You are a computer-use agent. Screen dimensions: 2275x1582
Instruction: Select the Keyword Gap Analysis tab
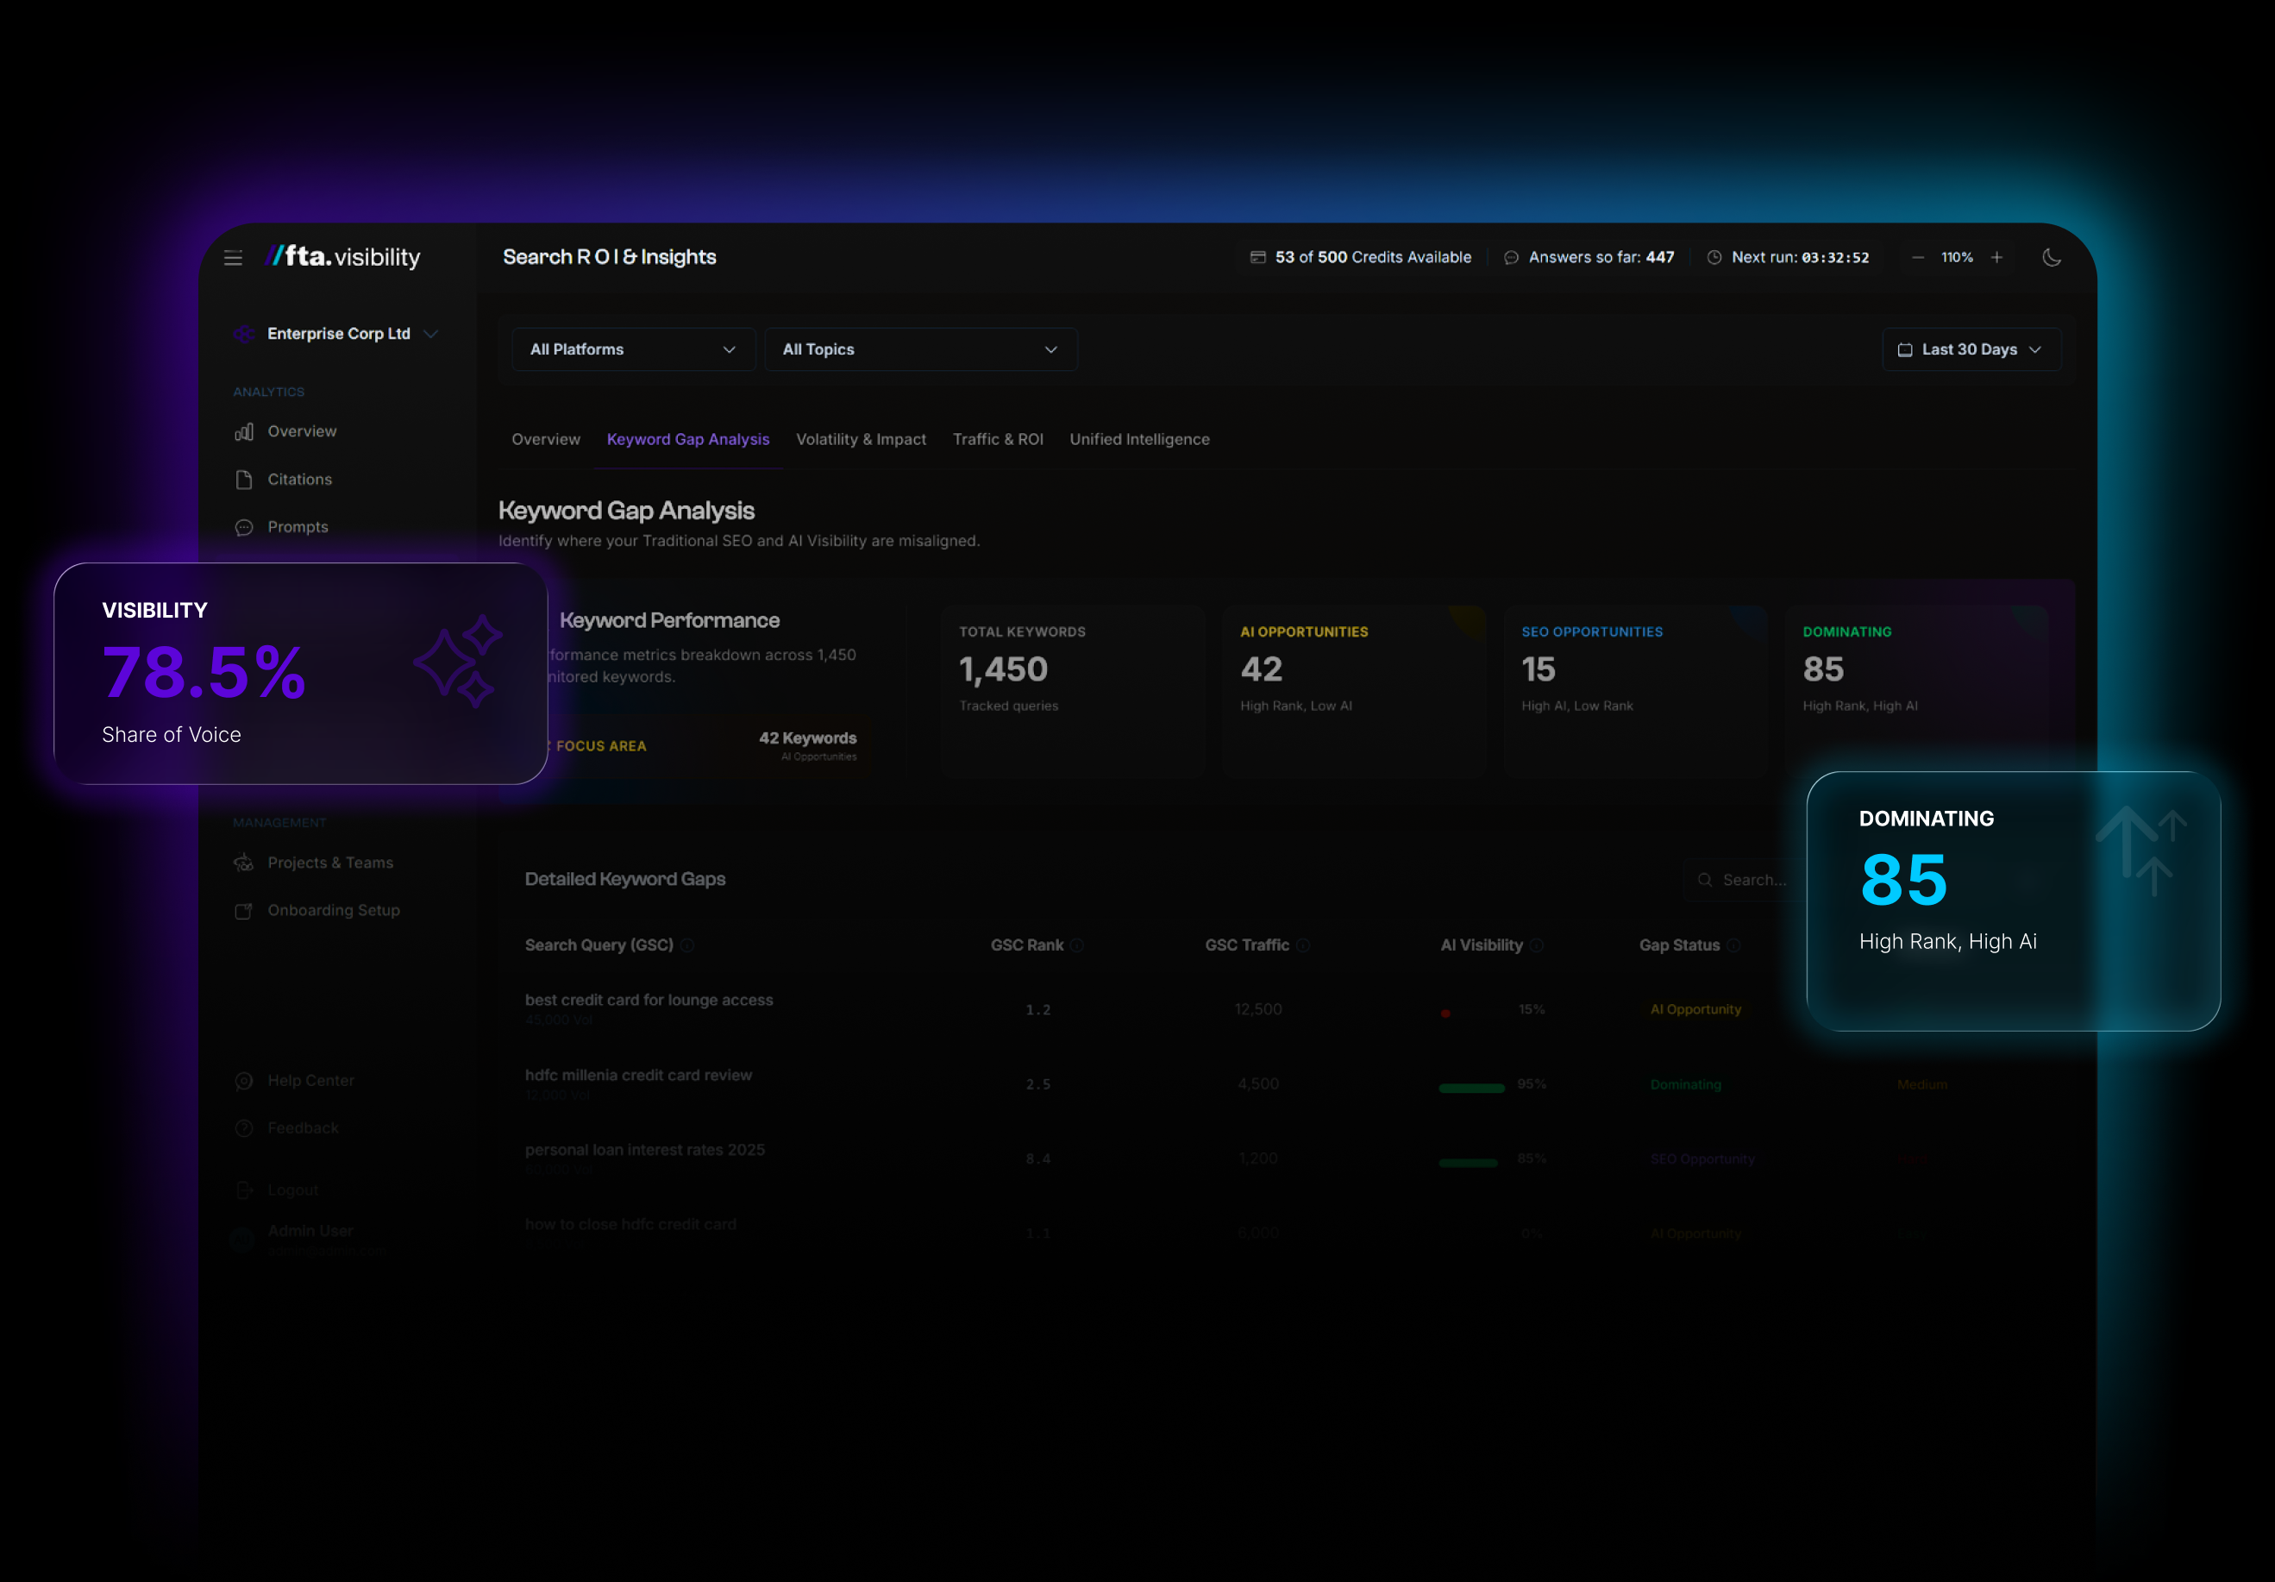[x=687, y=439]
